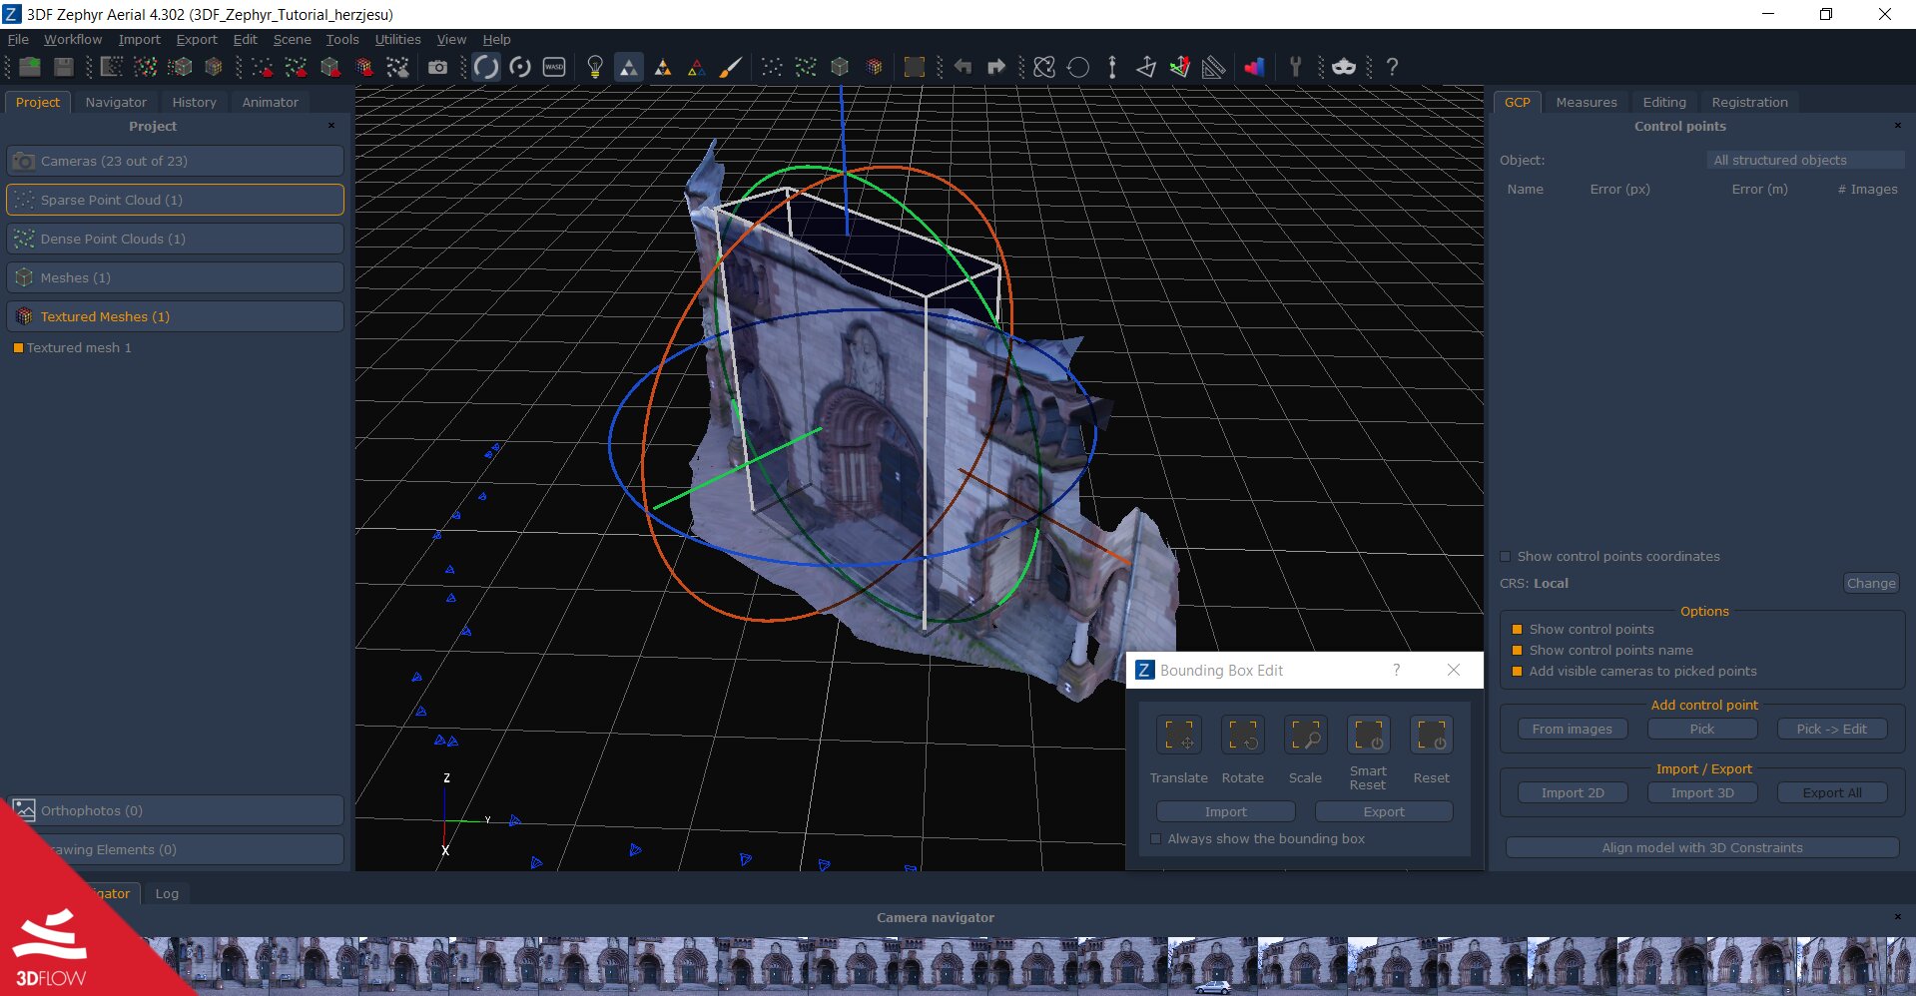Click the paint brush tool icon

[x=731, y=67]
